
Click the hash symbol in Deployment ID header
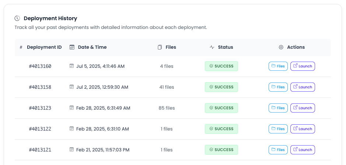point(21,47)
